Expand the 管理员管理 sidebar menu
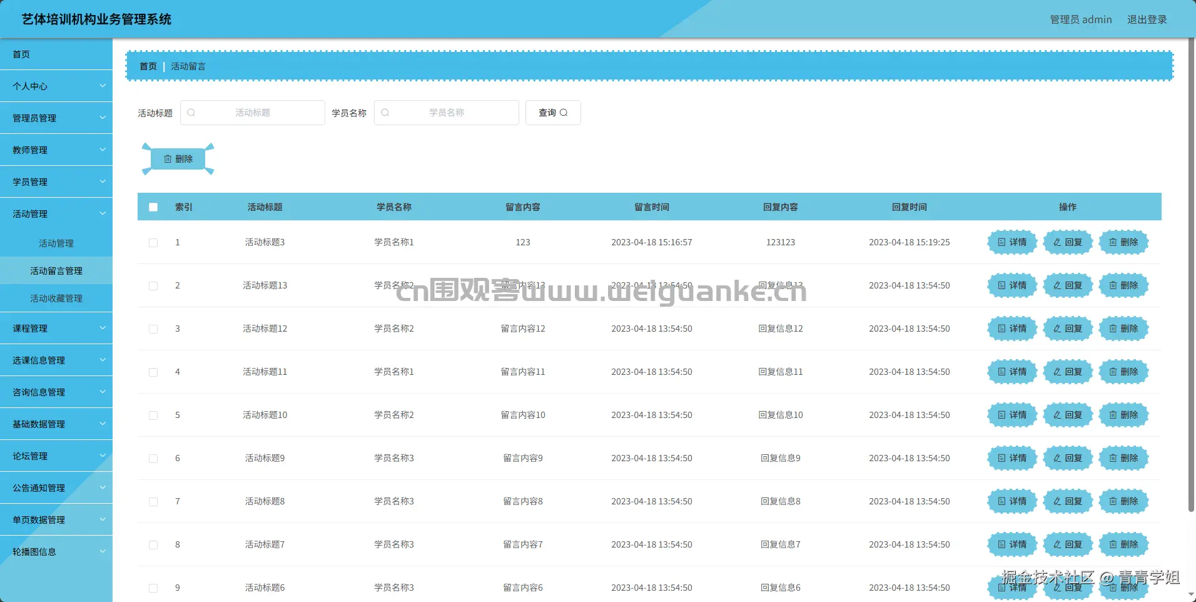 pos(56,118)
